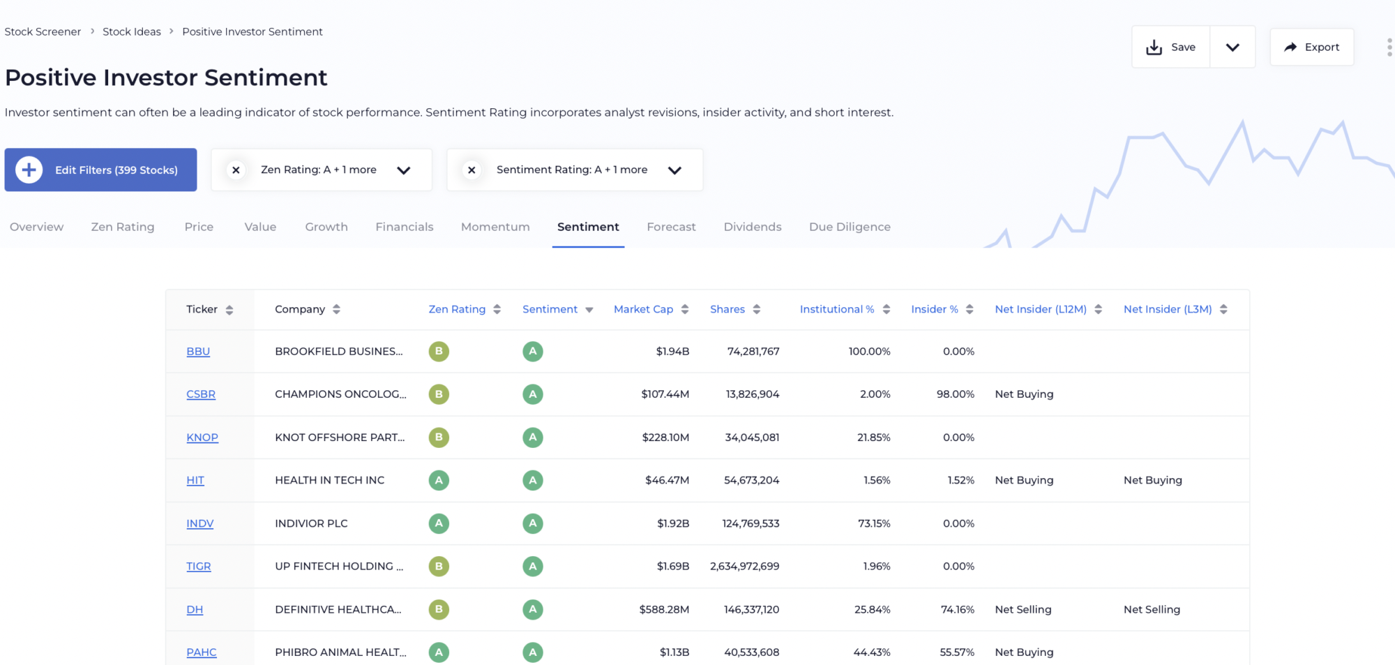1395x665 pixels.
Task: Open the BBU ticker link
Action: coord(198,352)
